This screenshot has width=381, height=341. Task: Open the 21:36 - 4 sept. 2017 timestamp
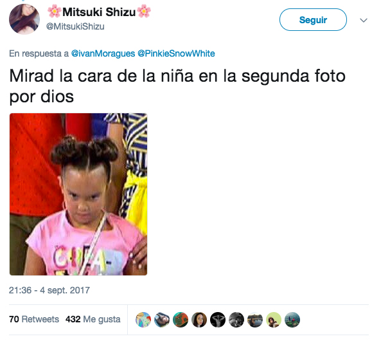point(49,290)
